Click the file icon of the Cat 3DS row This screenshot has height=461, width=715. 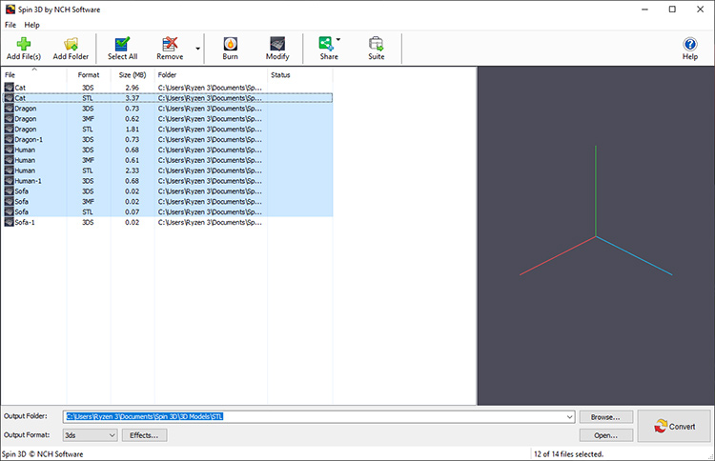pyautogui.click(x=10, y=87)
